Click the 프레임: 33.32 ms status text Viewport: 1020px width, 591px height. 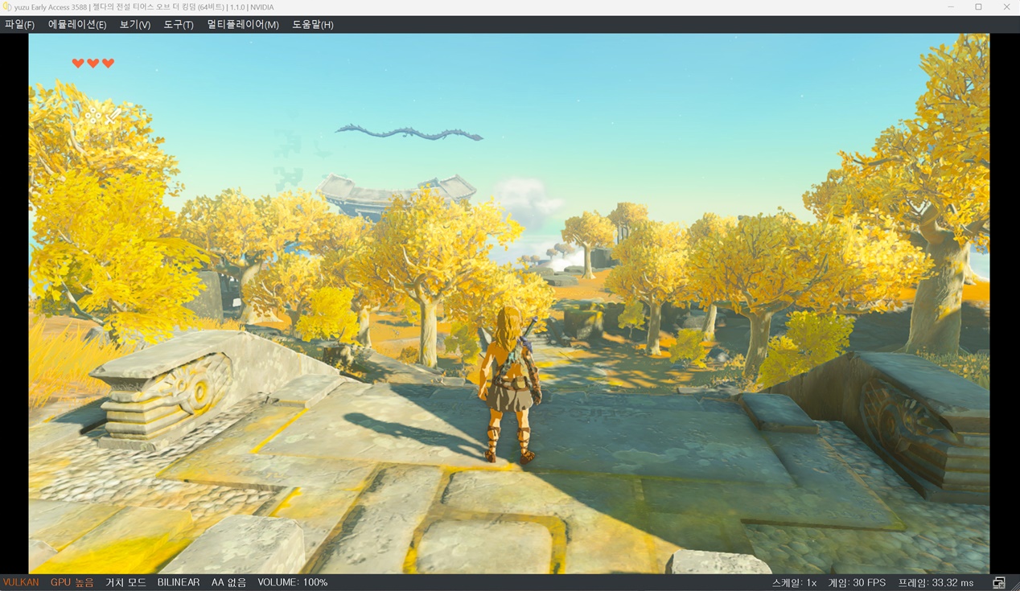936,582
